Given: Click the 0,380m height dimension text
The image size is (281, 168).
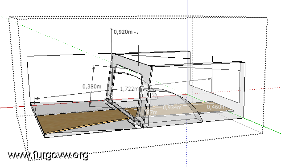Looking at the screenshot, I should coord(92,87).
